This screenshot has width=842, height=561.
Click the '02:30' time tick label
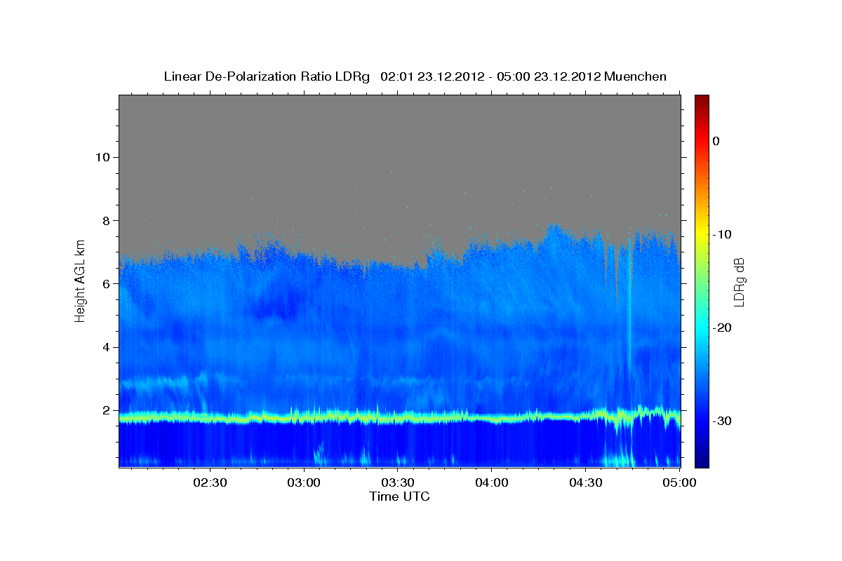tap(210, 482)
